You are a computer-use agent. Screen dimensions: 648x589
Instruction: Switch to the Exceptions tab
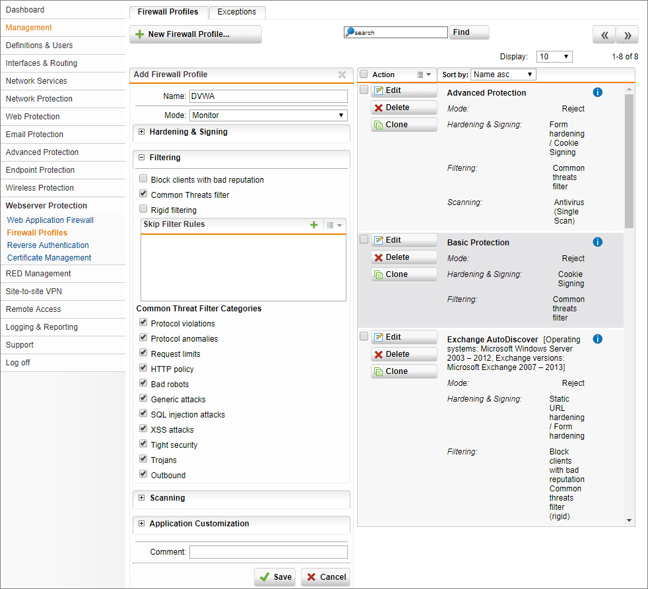(237, 12)
